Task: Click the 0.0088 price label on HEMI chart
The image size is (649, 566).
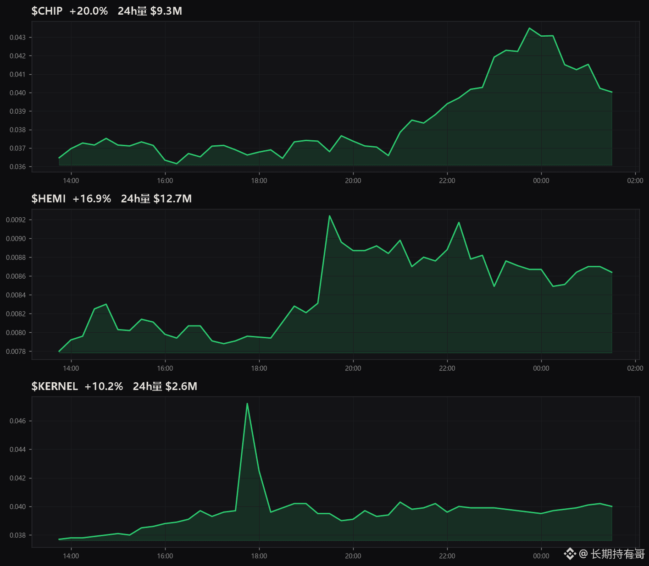Action: tap(16, 258)
